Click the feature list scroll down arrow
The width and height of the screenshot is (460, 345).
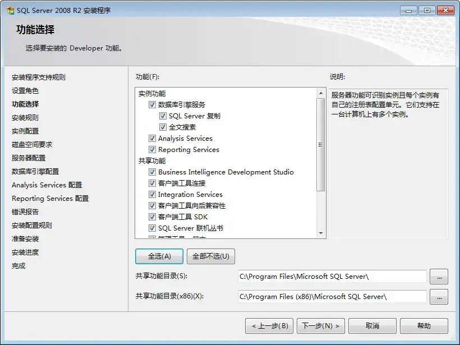(321, 233)
